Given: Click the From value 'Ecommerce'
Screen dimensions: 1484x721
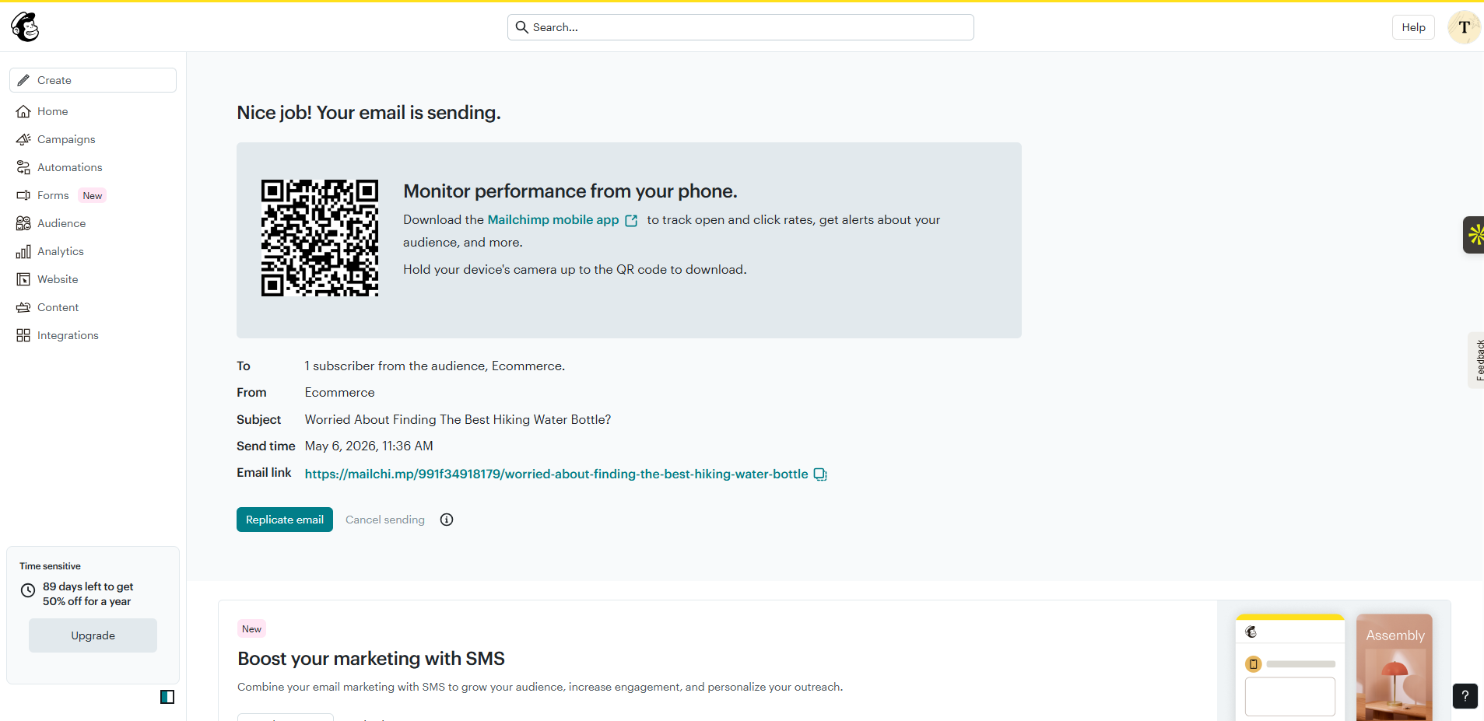Looking at the screenshot, I should [340, 393].
